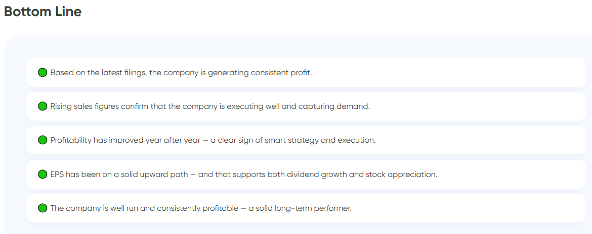Select the card about executing well and capturing demand
This screenshot has width=592, height=234.
click(306, 106)
